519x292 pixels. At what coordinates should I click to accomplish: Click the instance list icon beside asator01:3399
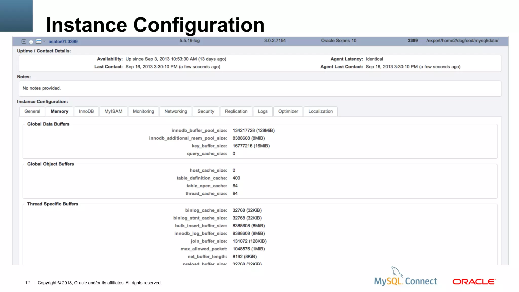(39, 41)
